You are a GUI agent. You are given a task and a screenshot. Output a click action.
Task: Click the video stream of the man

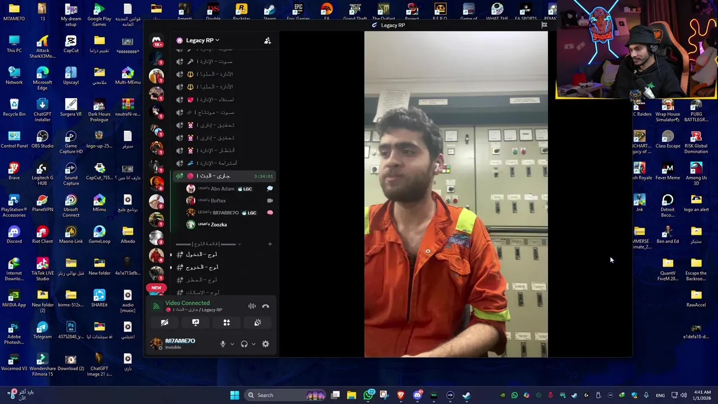click(456, 194)
